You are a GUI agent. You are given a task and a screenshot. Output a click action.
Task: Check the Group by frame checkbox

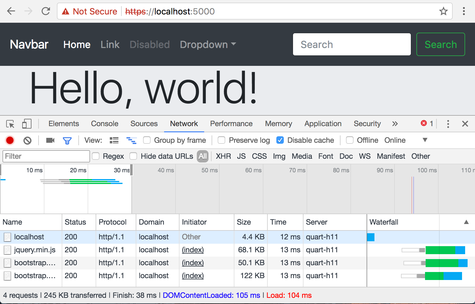(147, 140)
